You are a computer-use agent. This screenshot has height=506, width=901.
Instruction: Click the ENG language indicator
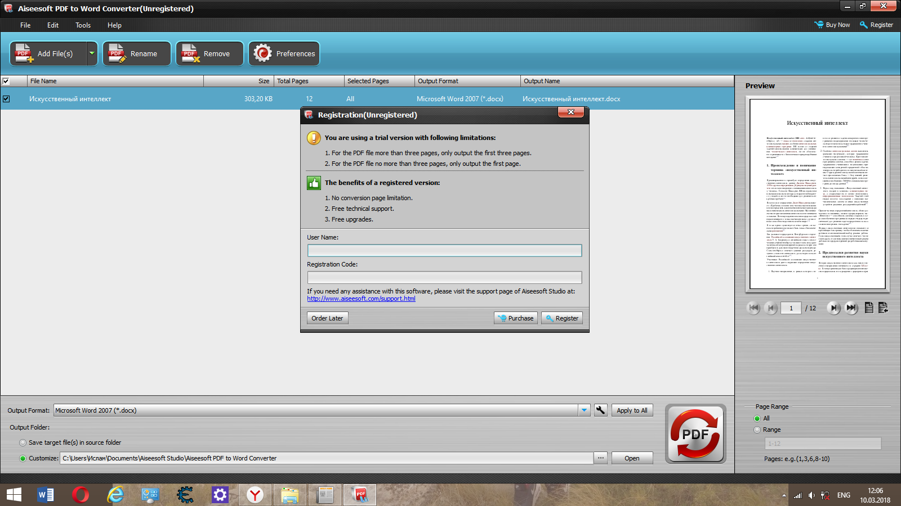click(844, 495)
